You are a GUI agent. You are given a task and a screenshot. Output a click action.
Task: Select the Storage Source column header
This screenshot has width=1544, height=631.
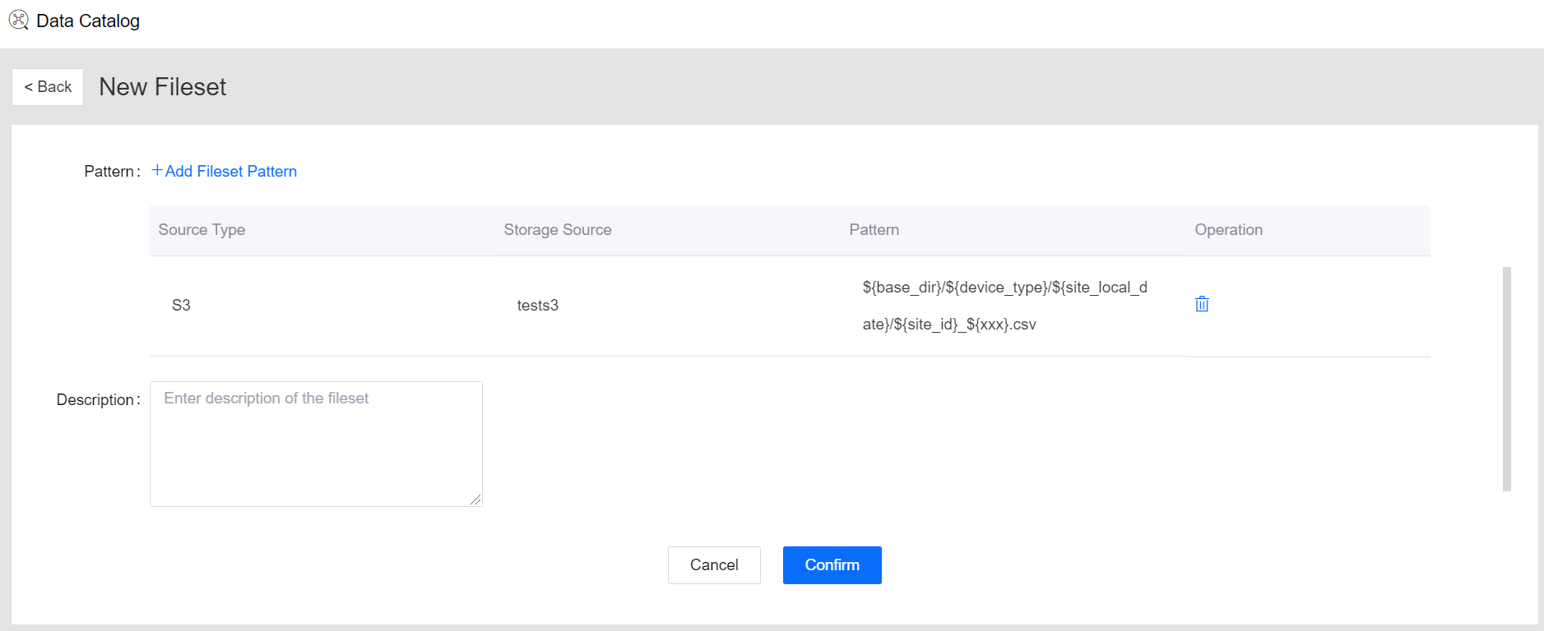click(x=558, y=230)
